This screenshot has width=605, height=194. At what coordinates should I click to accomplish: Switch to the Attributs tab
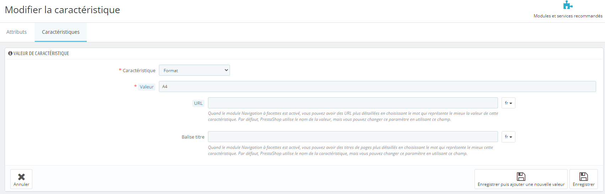17,32
